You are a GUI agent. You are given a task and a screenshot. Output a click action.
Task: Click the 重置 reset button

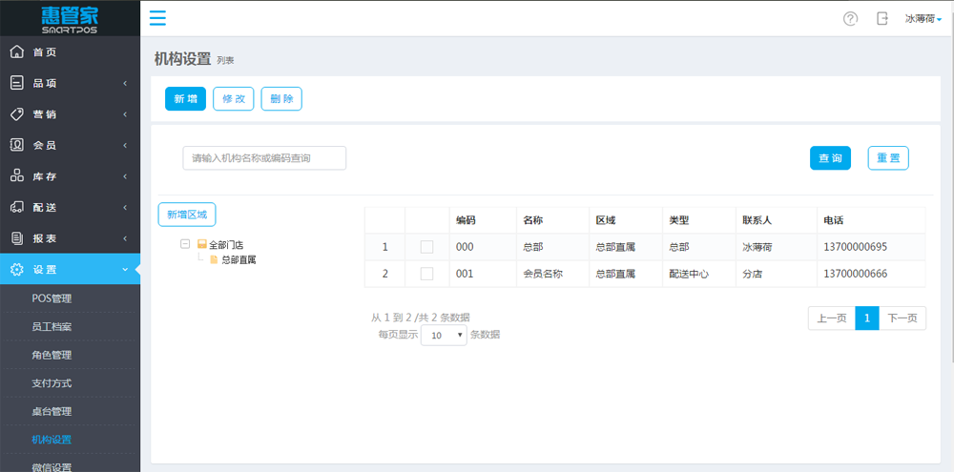[x=888, y=158]
